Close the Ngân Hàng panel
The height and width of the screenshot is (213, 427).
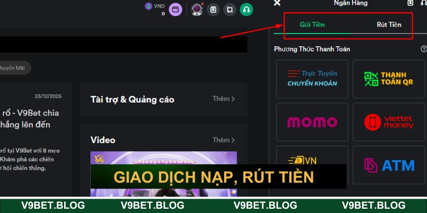277,3
